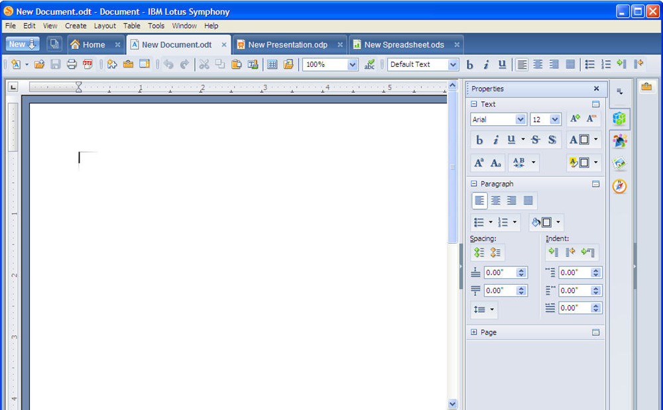The height and width of the screenshot is (410, 663).
Task: Click the Print icon in the toolbar
Action: click(72, 64)
